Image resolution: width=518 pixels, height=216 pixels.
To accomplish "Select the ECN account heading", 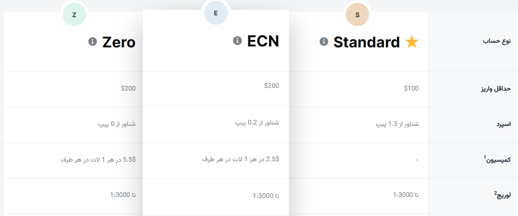I will [x=263, y=41].
